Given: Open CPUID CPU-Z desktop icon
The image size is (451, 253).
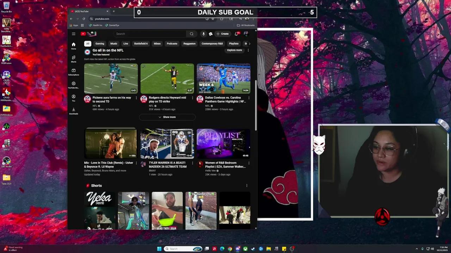Looking at the screenshot, I should coord(6,77).
